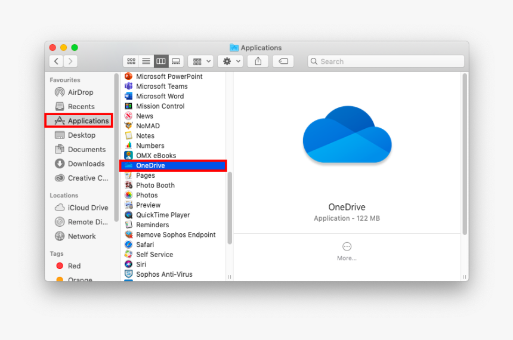Select the Numbers app icon
Viewport: 513px width, 340px height.
129,146
